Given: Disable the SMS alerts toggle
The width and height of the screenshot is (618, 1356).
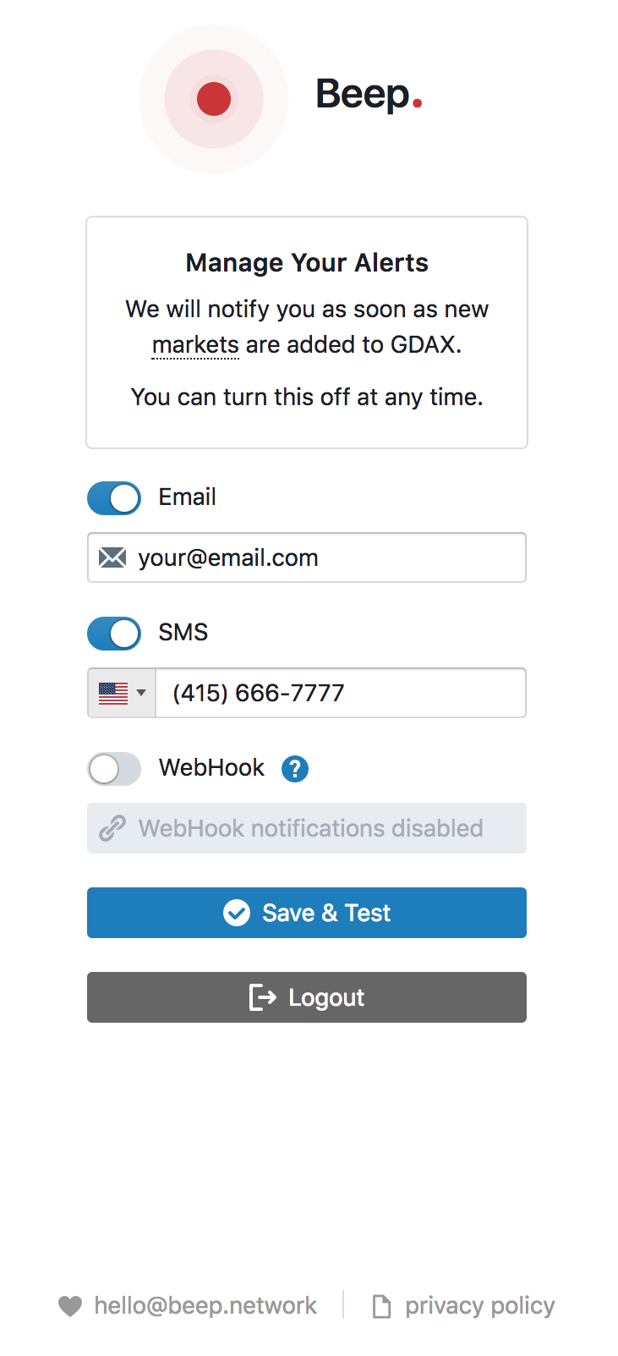Looking at the screenshot, I should pyautogui.click(x=114, y=634).
